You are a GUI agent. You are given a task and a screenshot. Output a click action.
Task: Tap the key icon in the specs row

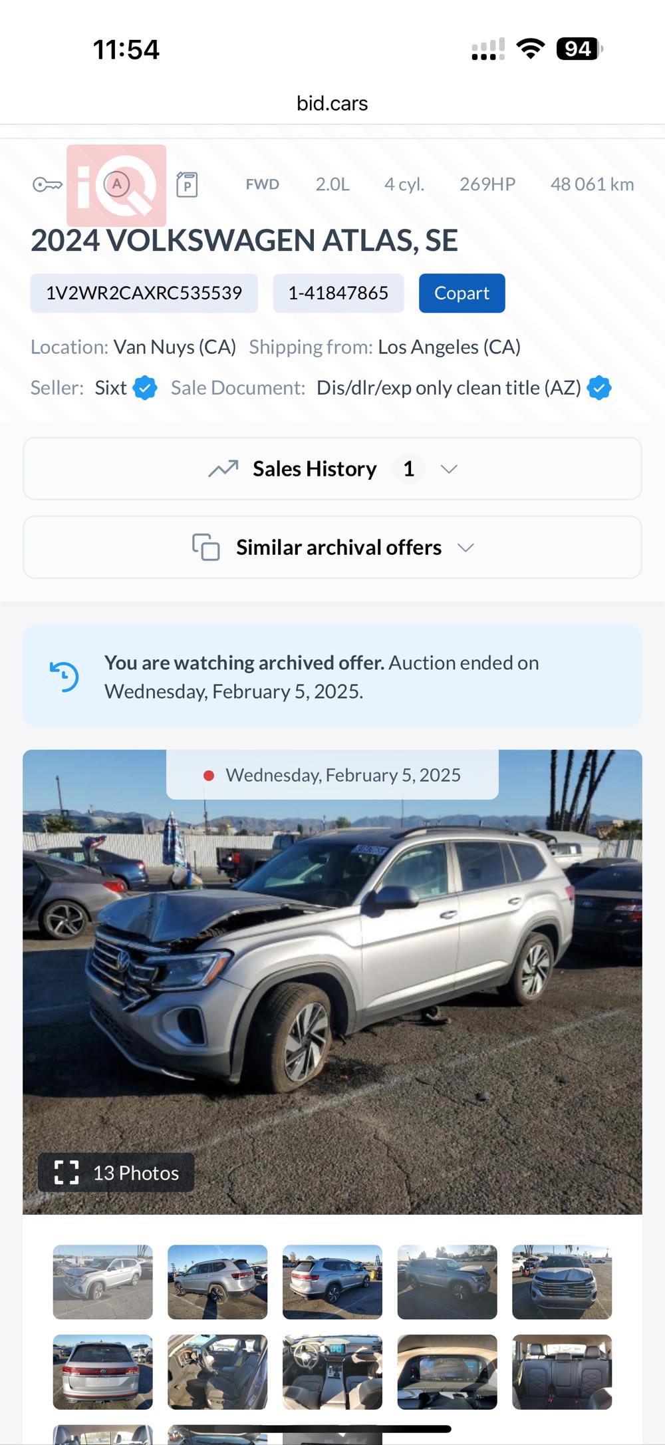47,184
